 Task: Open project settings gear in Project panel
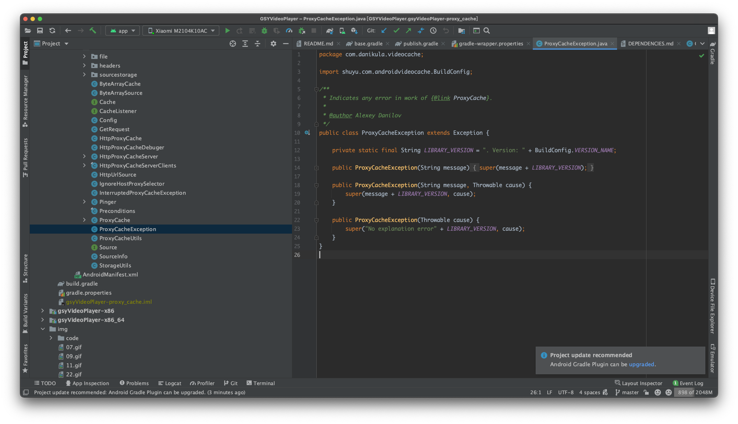[273, 43]
